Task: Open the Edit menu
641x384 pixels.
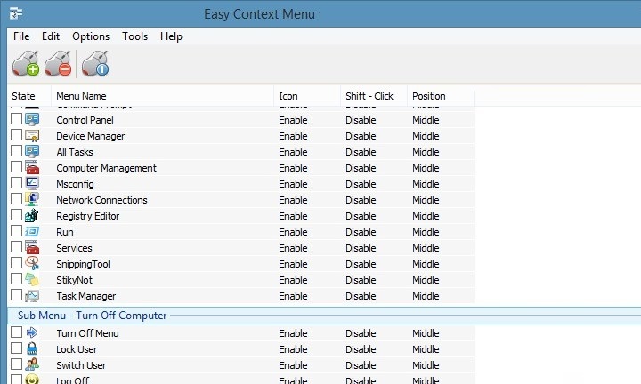Action: (x=51, y=36)
